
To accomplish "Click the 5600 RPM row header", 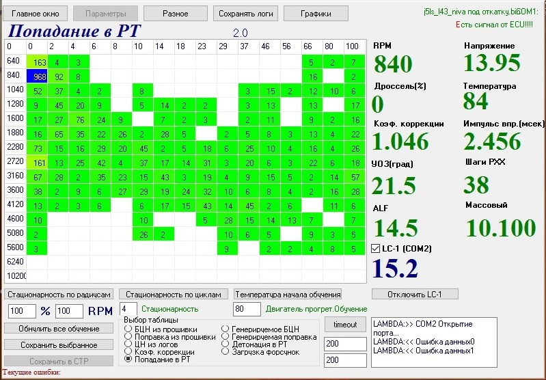I will click(15, 247).
